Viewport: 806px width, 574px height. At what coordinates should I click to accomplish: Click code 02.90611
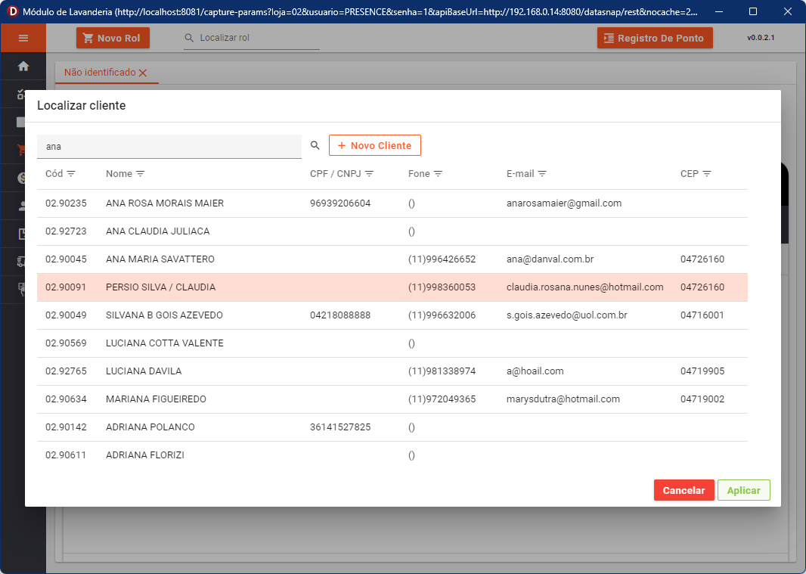[x=66, y=455]
